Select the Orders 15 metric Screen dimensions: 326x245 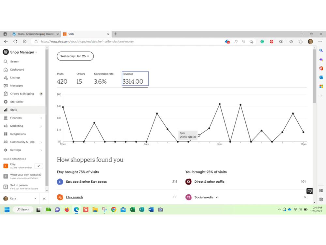[x=81, y=79]
